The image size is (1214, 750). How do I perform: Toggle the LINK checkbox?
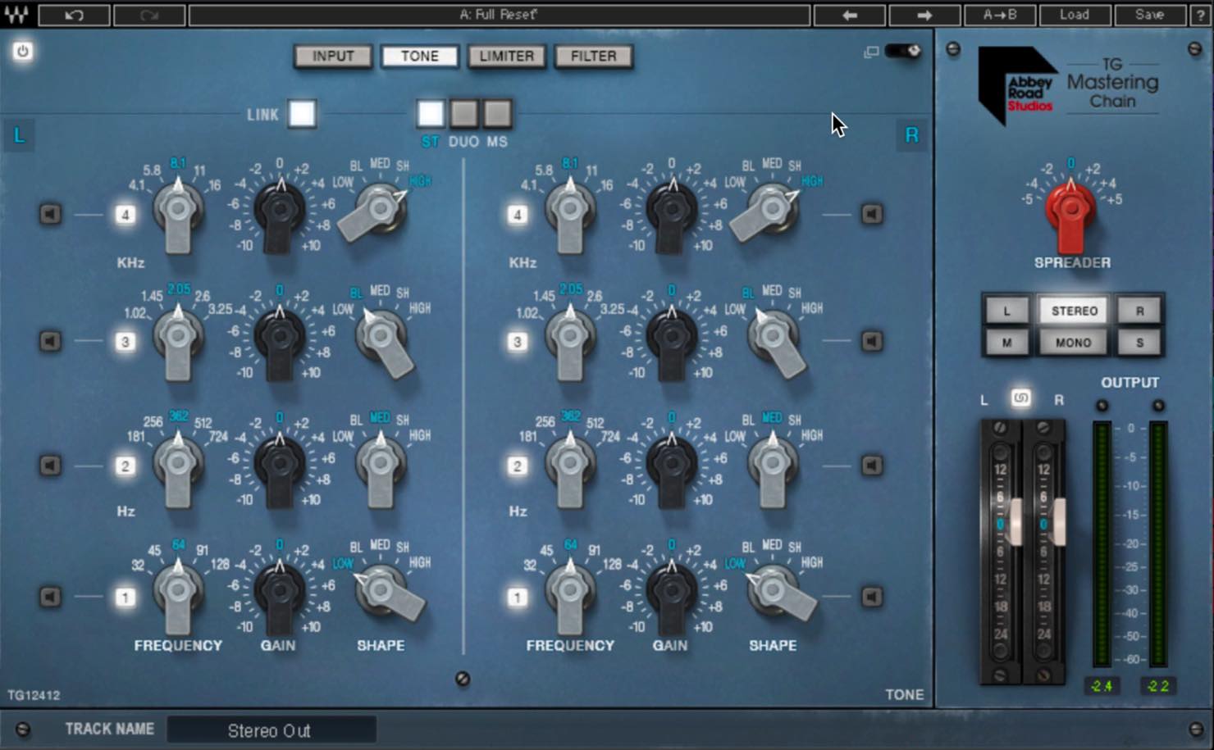pos(302,114)
